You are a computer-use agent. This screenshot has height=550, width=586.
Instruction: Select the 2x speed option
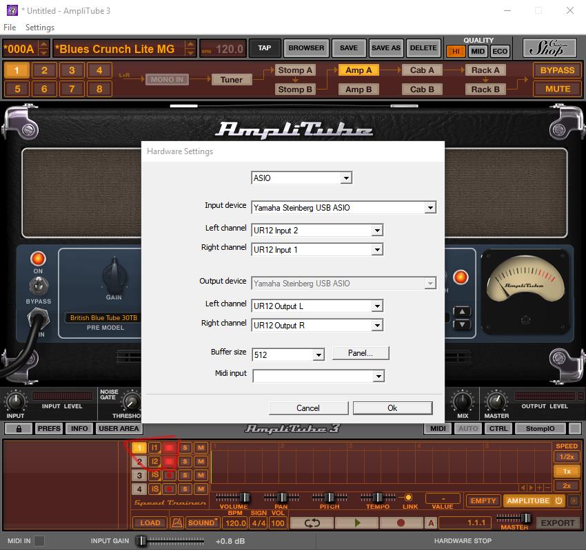tap(567, 485)
